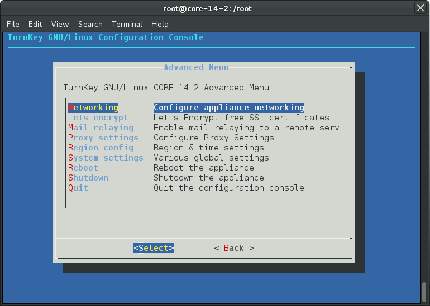Click the < Back > button

tap(234, 248)
